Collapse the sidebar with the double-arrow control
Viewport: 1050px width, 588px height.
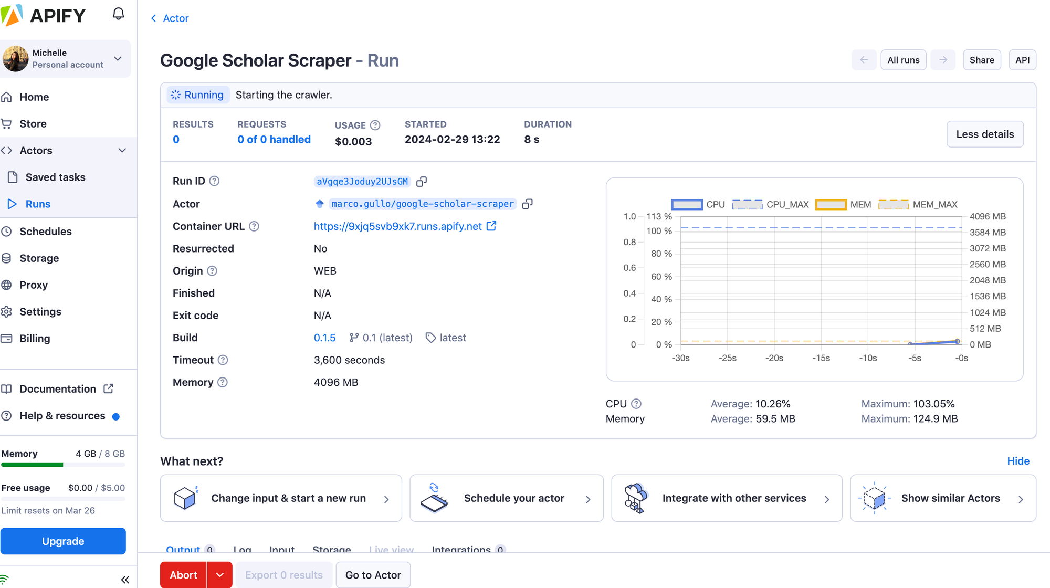(125, 579)
